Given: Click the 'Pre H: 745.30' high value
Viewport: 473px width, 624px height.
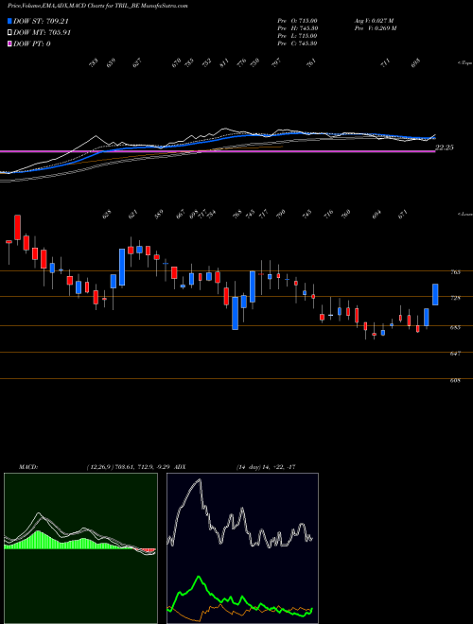Looking at the screenshot, I should (297, 28).
